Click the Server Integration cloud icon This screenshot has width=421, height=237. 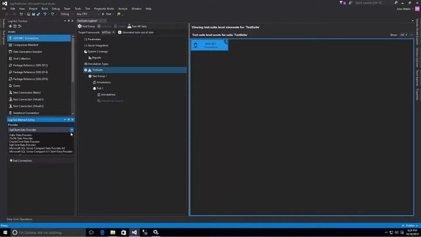(x=86, y=45)
